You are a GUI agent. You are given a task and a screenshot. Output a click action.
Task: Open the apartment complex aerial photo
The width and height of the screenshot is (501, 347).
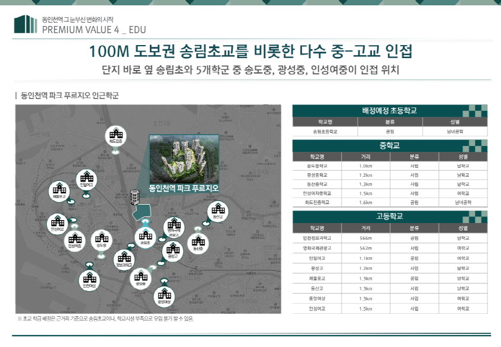point(182,158)
